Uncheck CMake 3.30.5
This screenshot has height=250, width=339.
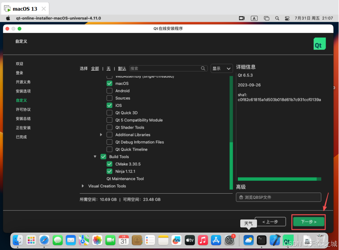click(x=109, y=164)
